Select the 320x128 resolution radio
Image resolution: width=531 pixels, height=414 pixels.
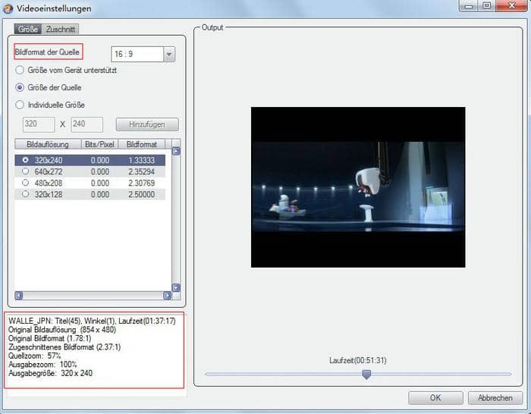click(25, 194)
